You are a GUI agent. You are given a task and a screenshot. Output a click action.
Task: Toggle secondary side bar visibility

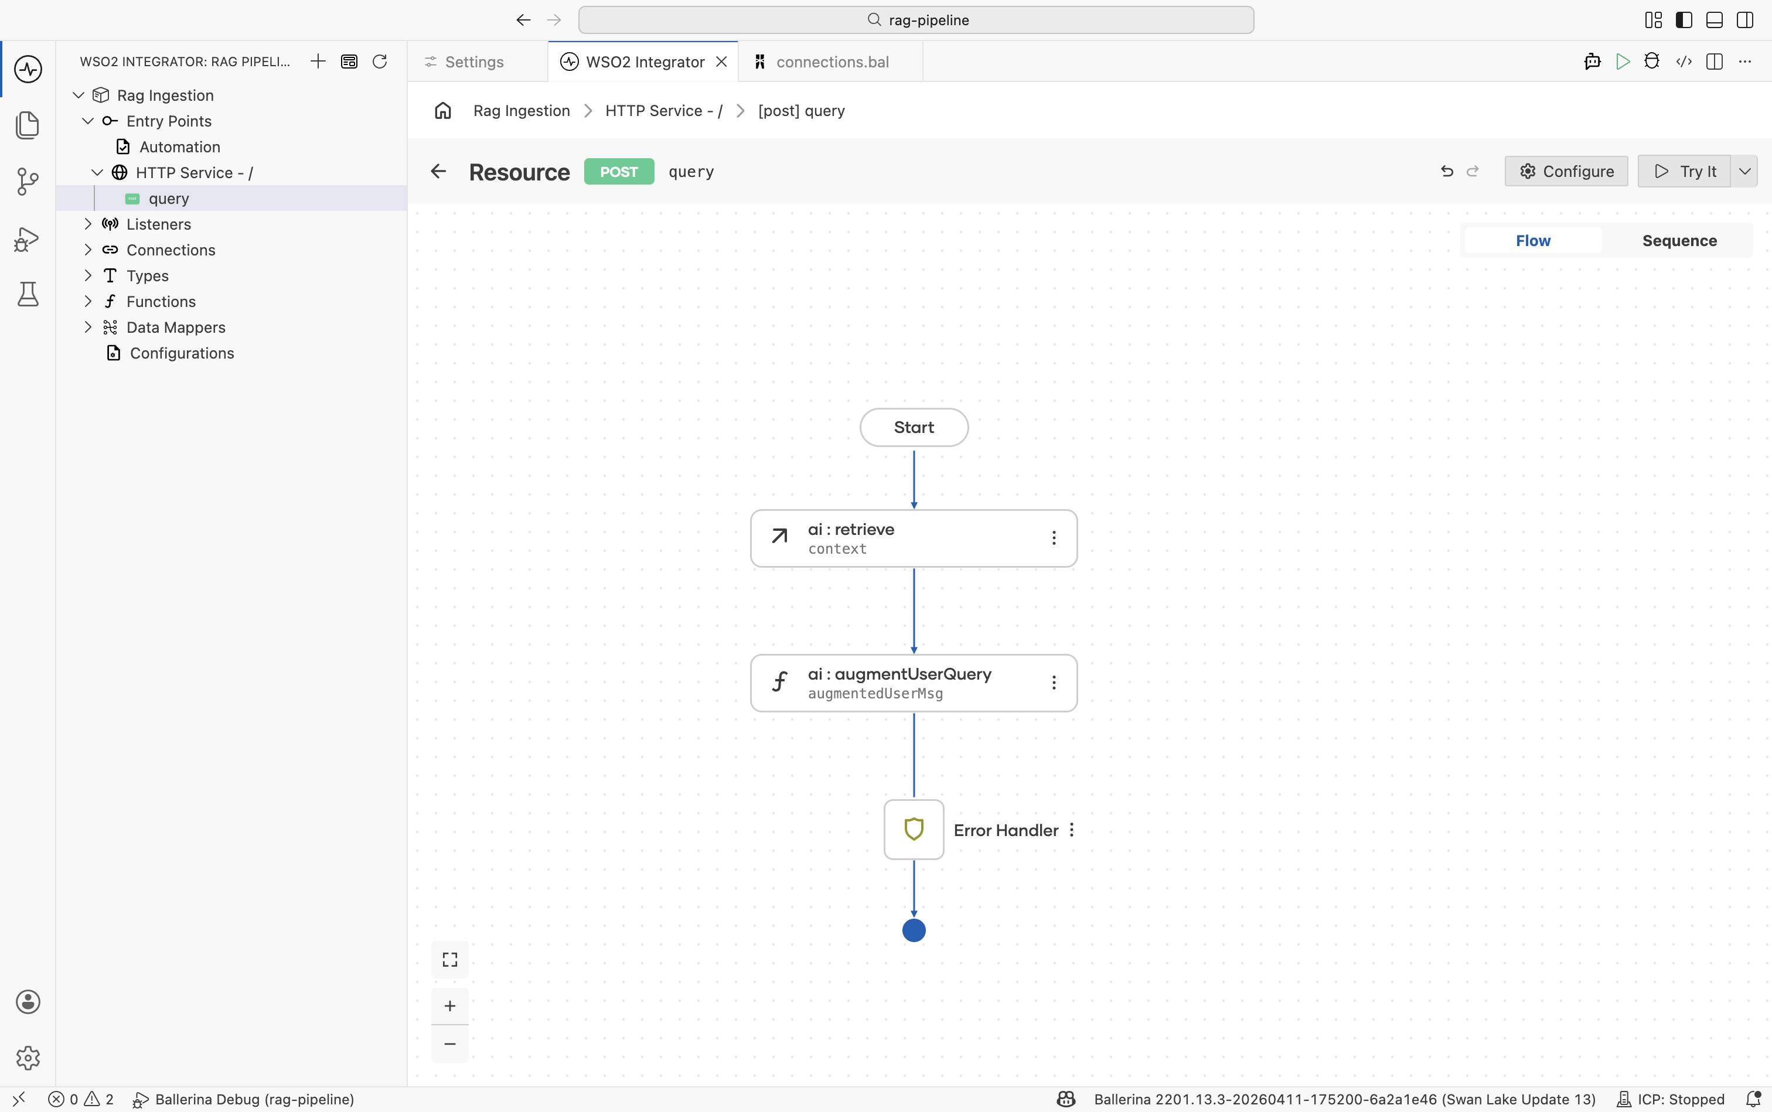(1745, 20)
